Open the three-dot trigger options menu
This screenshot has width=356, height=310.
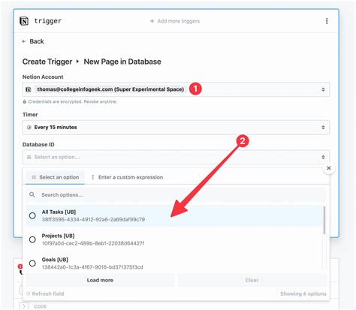(327, 21)
